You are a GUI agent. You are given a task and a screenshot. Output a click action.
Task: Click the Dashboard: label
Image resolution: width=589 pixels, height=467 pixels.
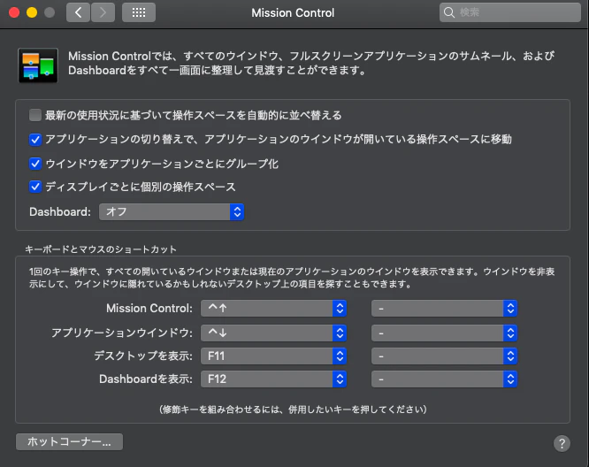[60, 212]
